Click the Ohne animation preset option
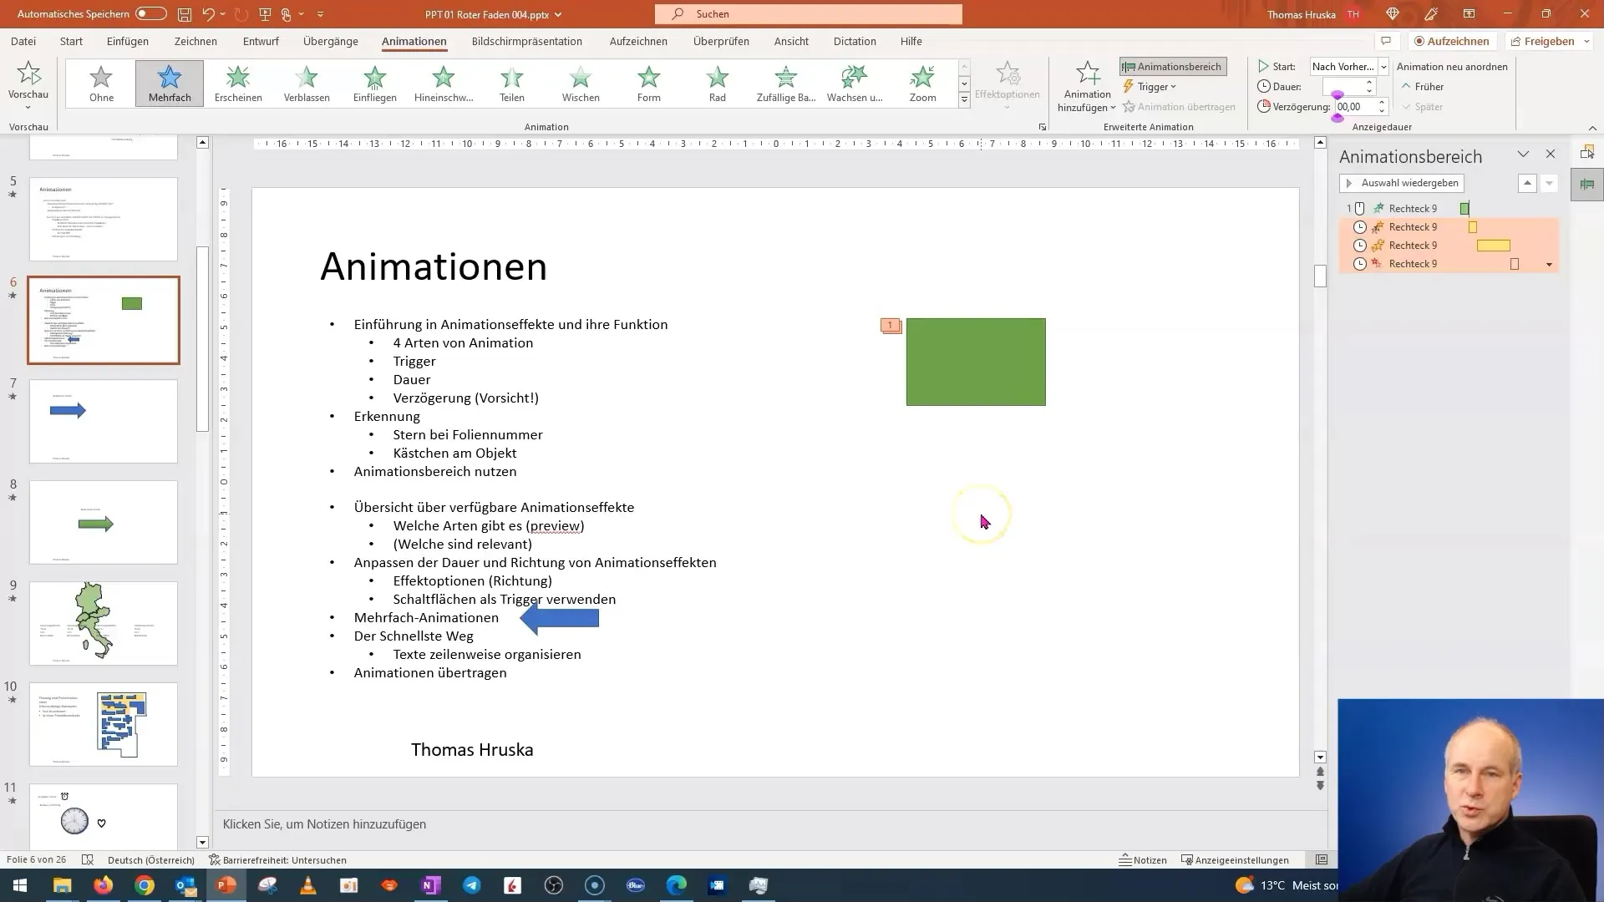1604x902 pixels. pyautogui.click(x=100, y=82)
